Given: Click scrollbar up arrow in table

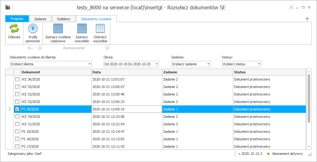Looking at the screenshot, I should (309, 72).
